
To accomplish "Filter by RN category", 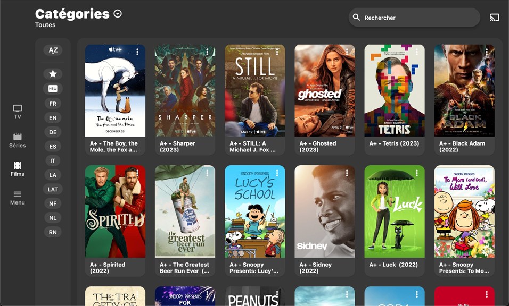I will 53,232.
